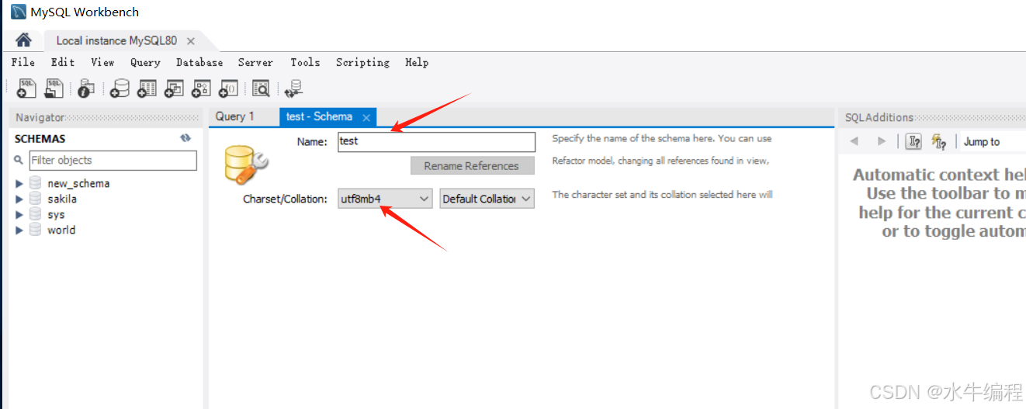Open the Database menu
1026x409 pixels.
[x=199, y=62]
